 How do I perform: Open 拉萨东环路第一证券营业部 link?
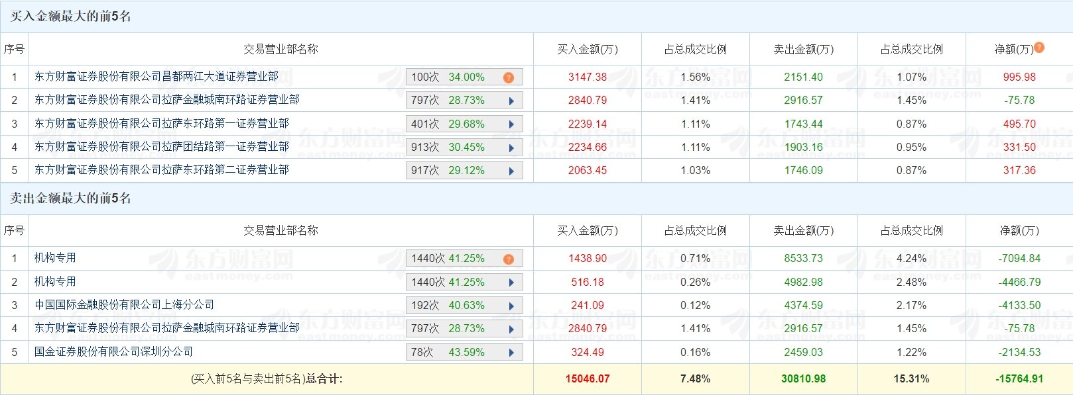(x=162, y=124)
